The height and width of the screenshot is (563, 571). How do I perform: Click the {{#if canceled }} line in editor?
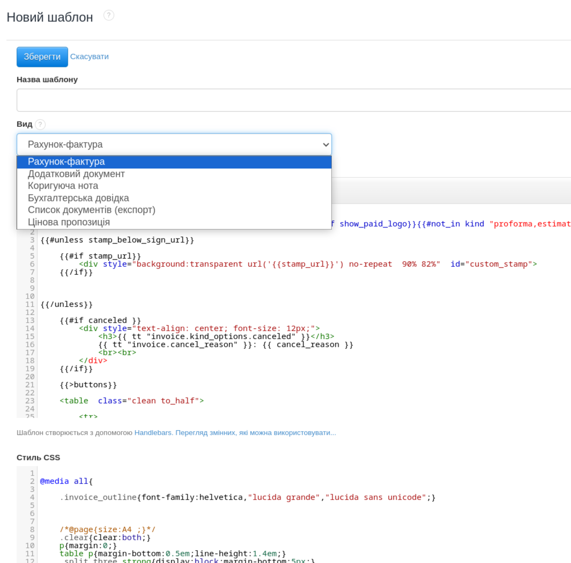[100, 320]
